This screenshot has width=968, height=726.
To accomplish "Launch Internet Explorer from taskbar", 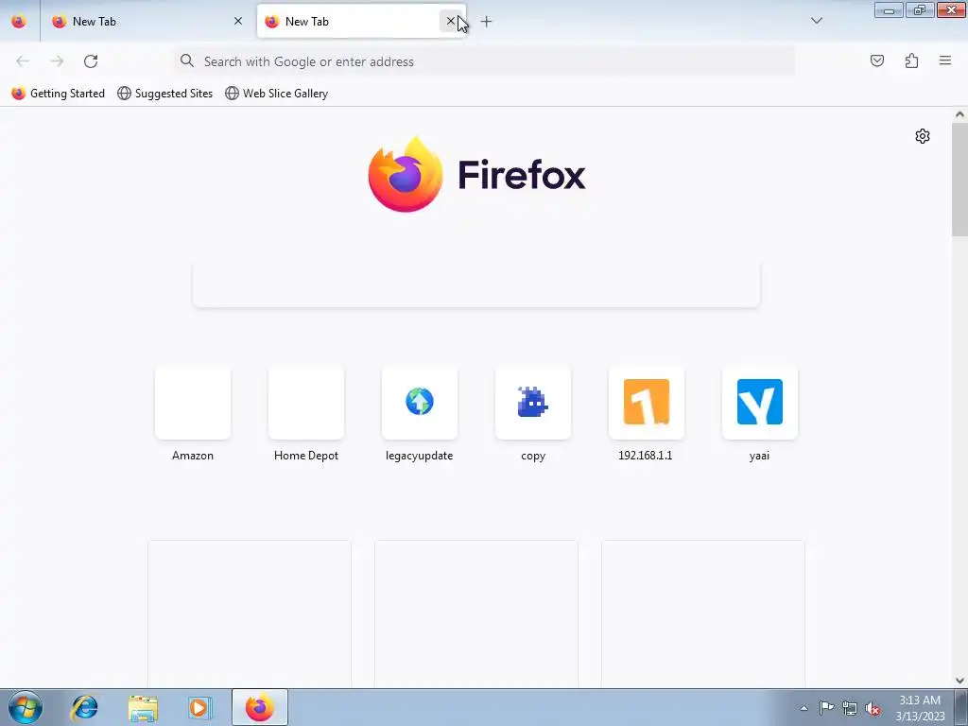I will click(x=84, y=707).
